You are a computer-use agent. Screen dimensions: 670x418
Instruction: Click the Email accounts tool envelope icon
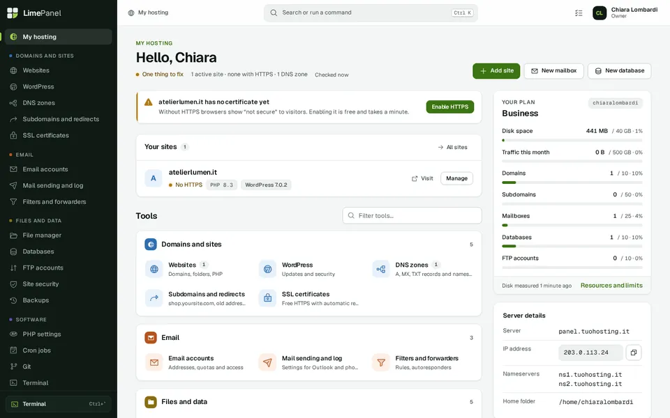coord(154,362)
